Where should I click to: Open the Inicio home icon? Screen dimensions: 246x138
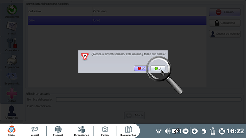pyautogui.click(x=11, y=131)
